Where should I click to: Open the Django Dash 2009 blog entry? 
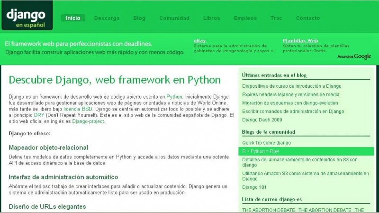262,120
